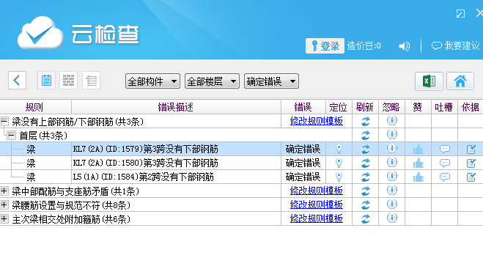Open the 全部构件 dropdown
The width and height of the screenshot is (483, 280).
(x=152, y=81)
